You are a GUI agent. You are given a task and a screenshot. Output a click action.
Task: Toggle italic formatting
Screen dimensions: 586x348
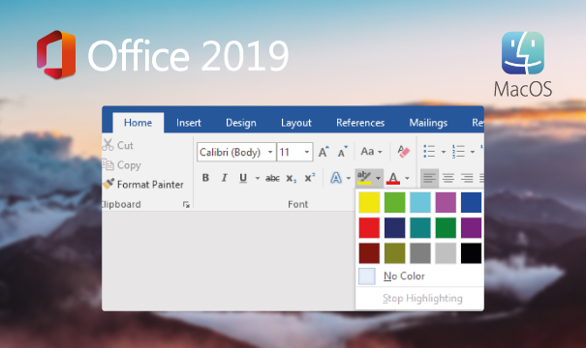[x=225, y=178]
